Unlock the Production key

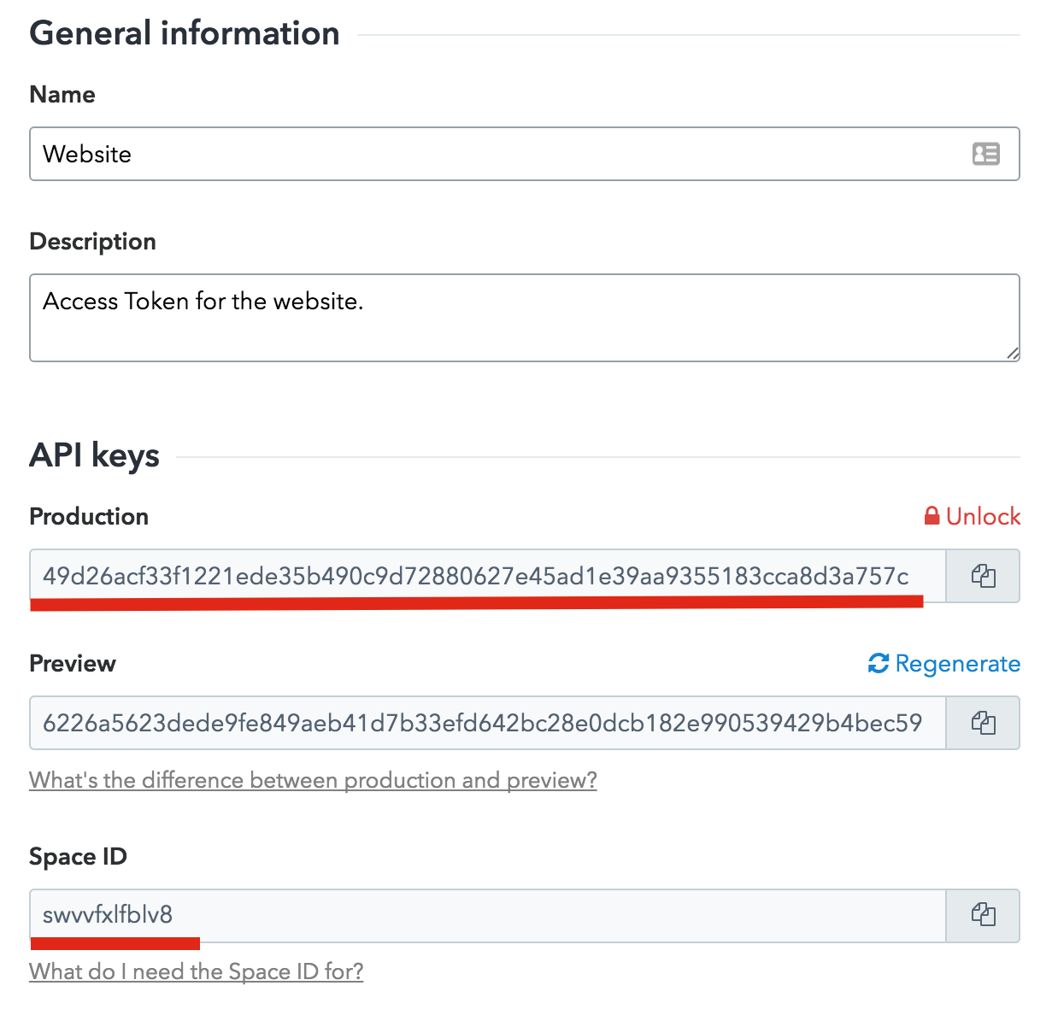tap(973, 516)
